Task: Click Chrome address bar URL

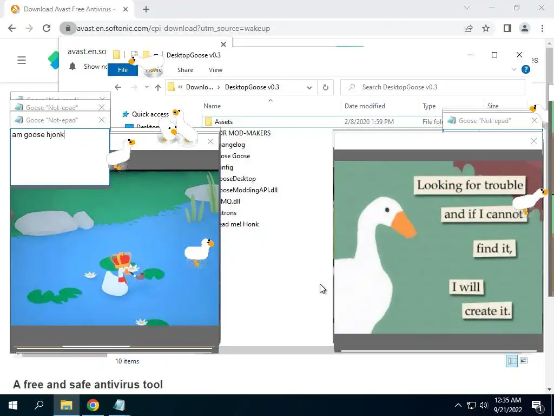Action: pos(173,28)
